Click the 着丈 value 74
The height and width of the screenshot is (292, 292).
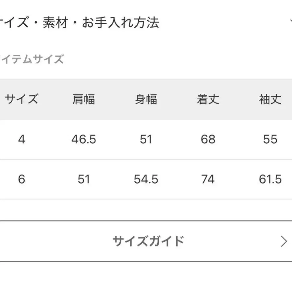click(x=208, y=179)
